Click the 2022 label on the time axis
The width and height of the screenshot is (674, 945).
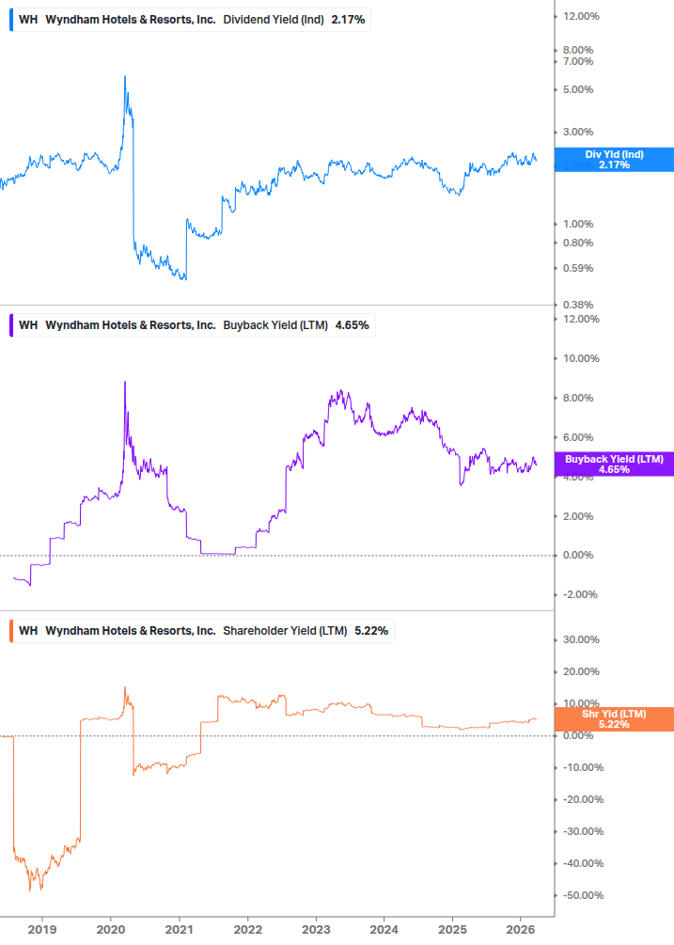coord(247,930)
